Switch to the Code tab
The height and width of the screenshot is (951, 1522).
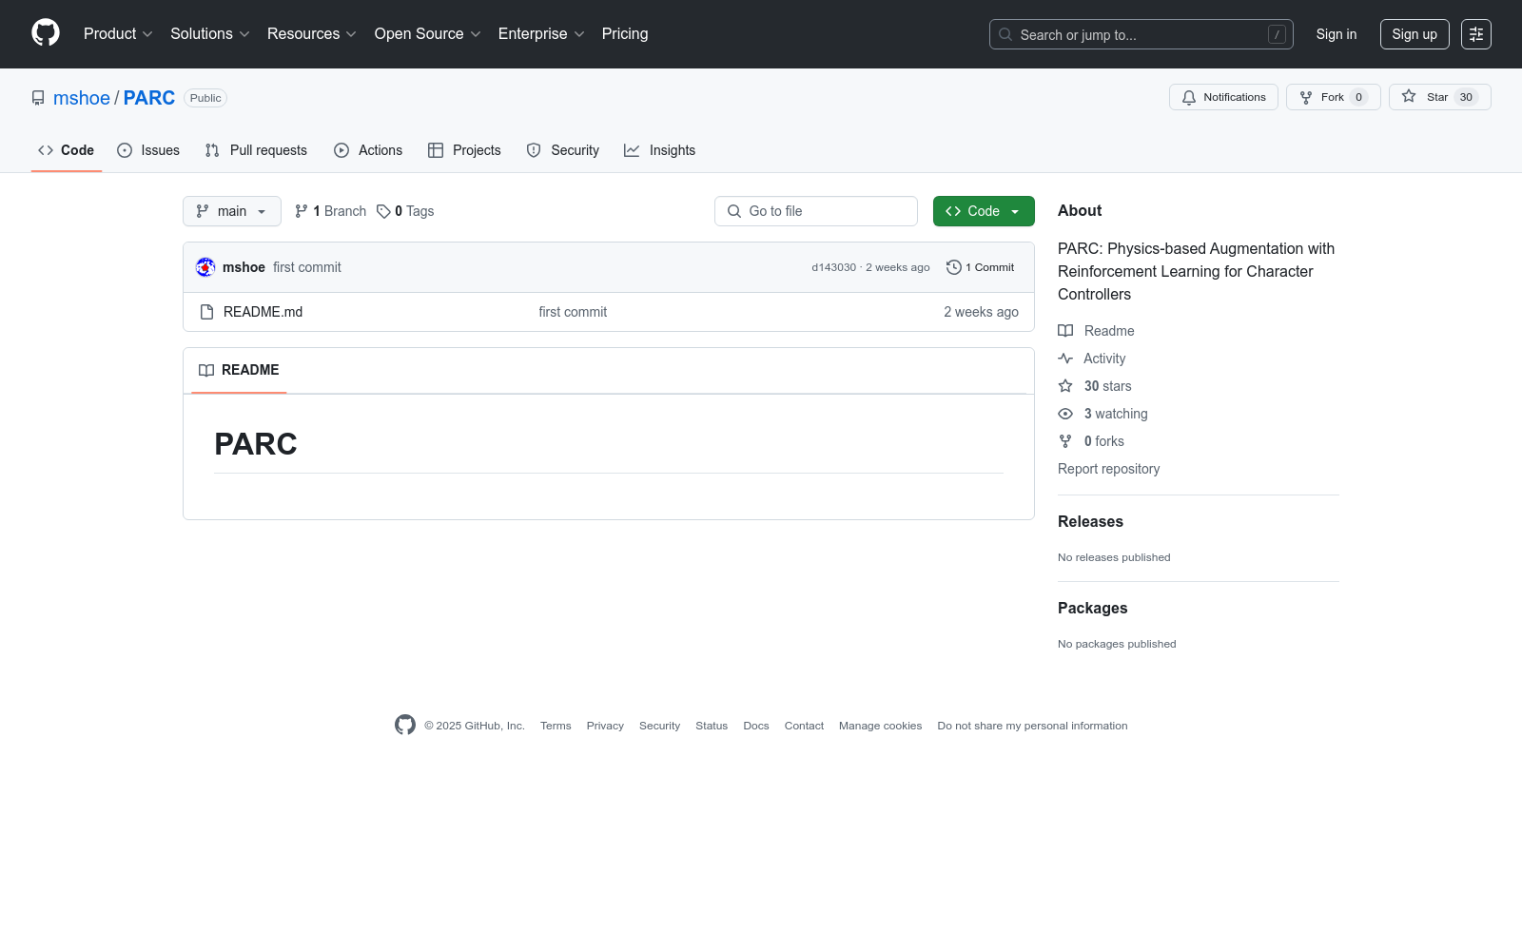pyautogui.click(x=67, y=150)
